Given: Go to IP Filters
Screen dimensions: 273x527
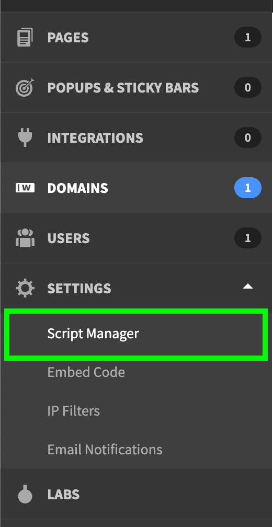Looking at the screenshot, I should (x=74, y=411).
